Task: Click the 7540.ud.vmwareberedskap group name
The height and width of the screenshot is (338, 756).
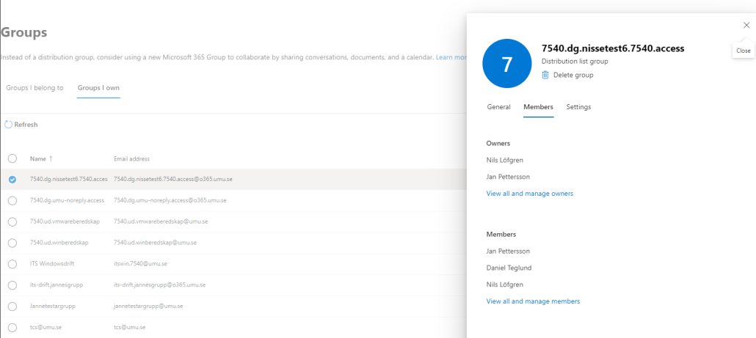Action: tap(65, 221)
